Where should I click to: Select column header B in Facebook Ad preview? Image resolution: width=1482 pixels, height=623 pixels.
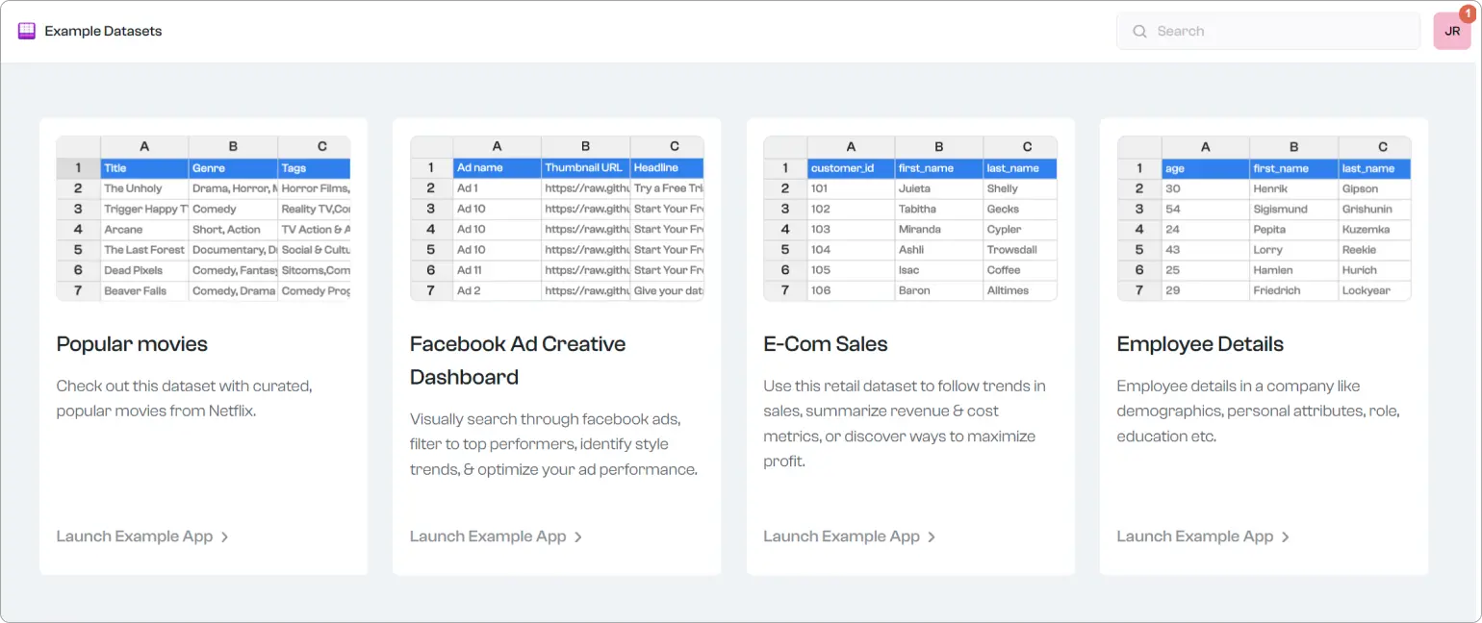pyautogui.click(x=585, y=146)
